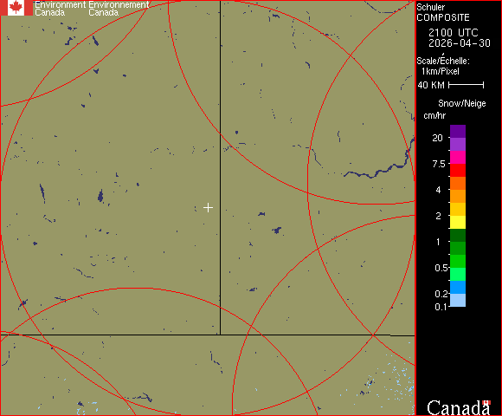
Task: Select the dark purple legend swatch
Action: tap(458, 132)
